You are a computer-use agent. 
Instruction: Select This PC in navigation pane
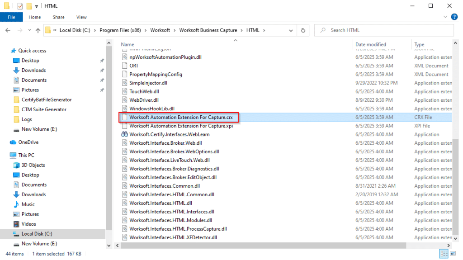click(26, 155)
